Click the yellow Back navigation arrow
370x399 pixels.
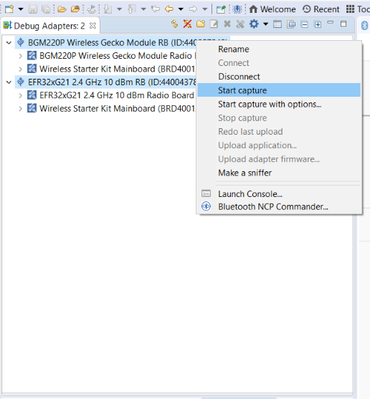(169, 9)
